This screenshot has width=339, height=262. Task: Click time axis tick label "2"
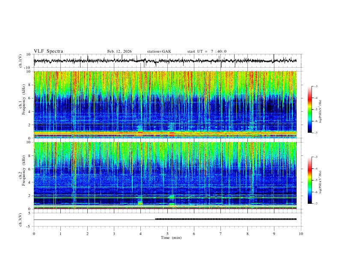coord(87,234)
